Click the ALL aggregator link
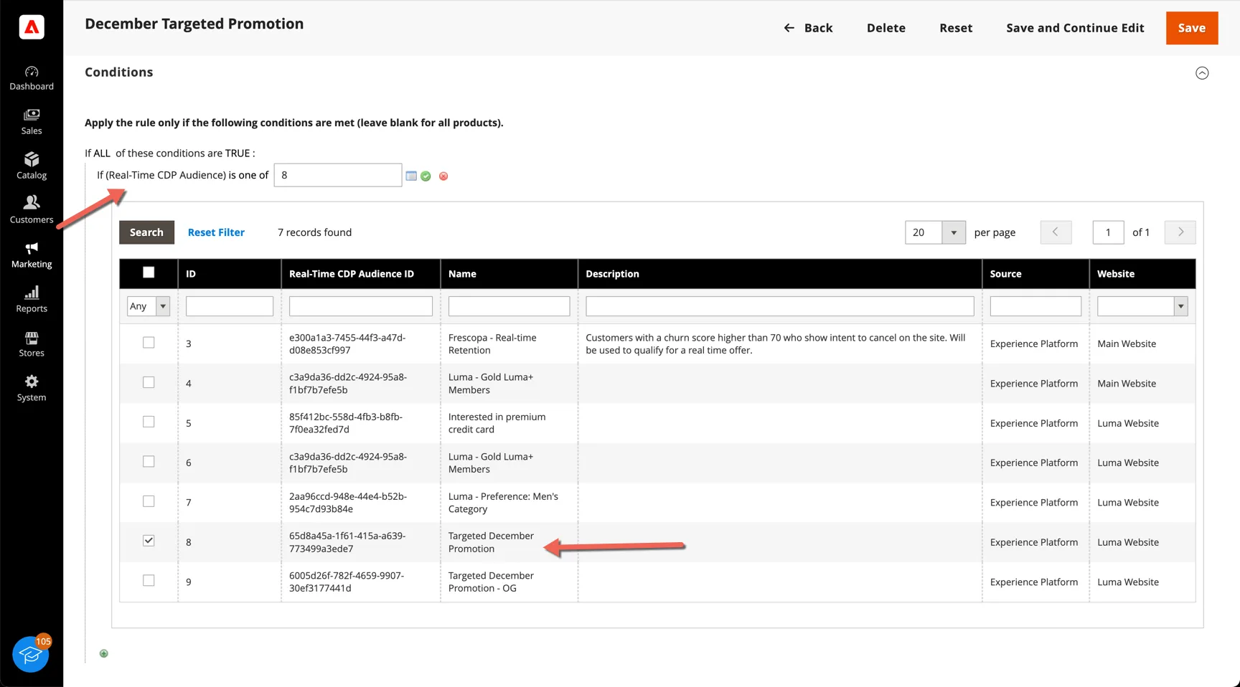Image resolution: width=1240 pixels, height=687 pixels. [x=102, y=153]
